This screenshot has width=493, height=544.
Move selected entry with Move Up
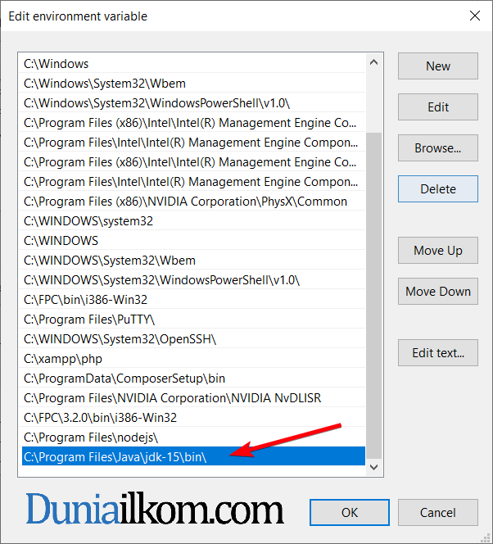(438, 251)
